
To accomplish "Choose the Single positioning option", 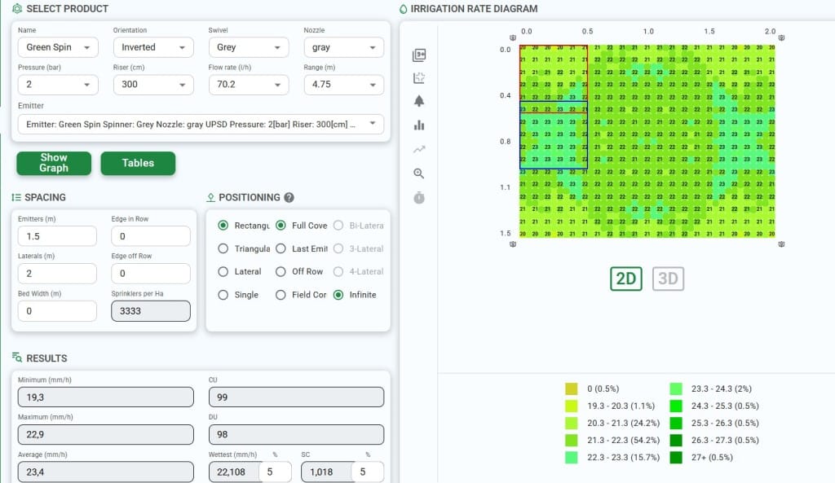I will [x=223, y=295].
